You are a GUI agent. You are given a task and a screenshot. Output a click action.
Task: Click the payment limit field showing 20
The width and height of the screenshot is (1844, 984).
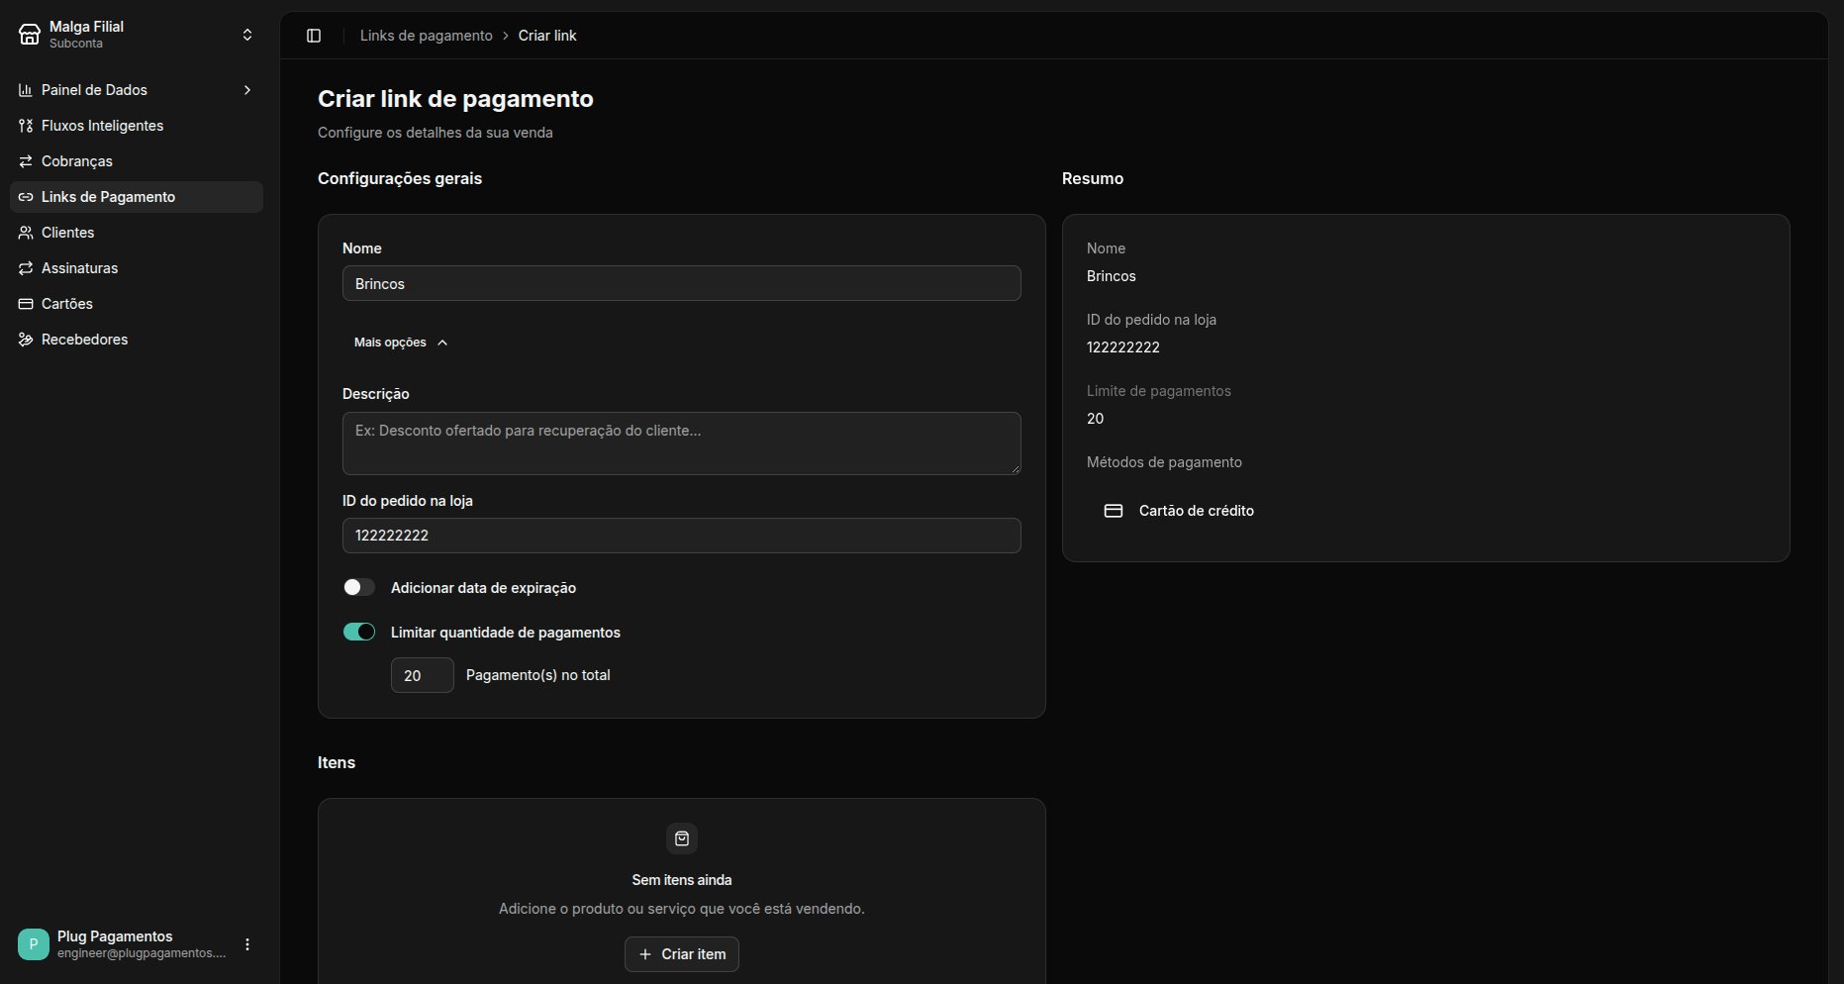point(423,675)
